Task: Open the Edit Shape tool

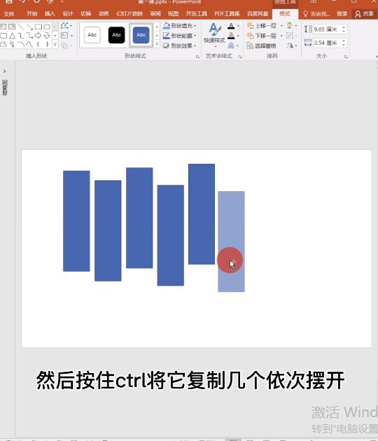Action: point(66,26)
